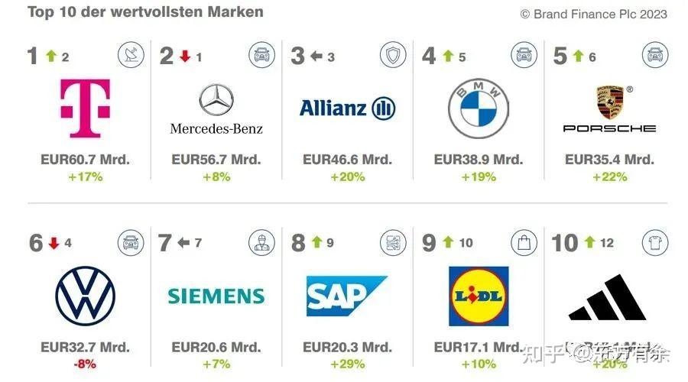This screenshot has height=382, width=688.
Task: Click the Mercedes-Benz star logo
Action: 216,108
